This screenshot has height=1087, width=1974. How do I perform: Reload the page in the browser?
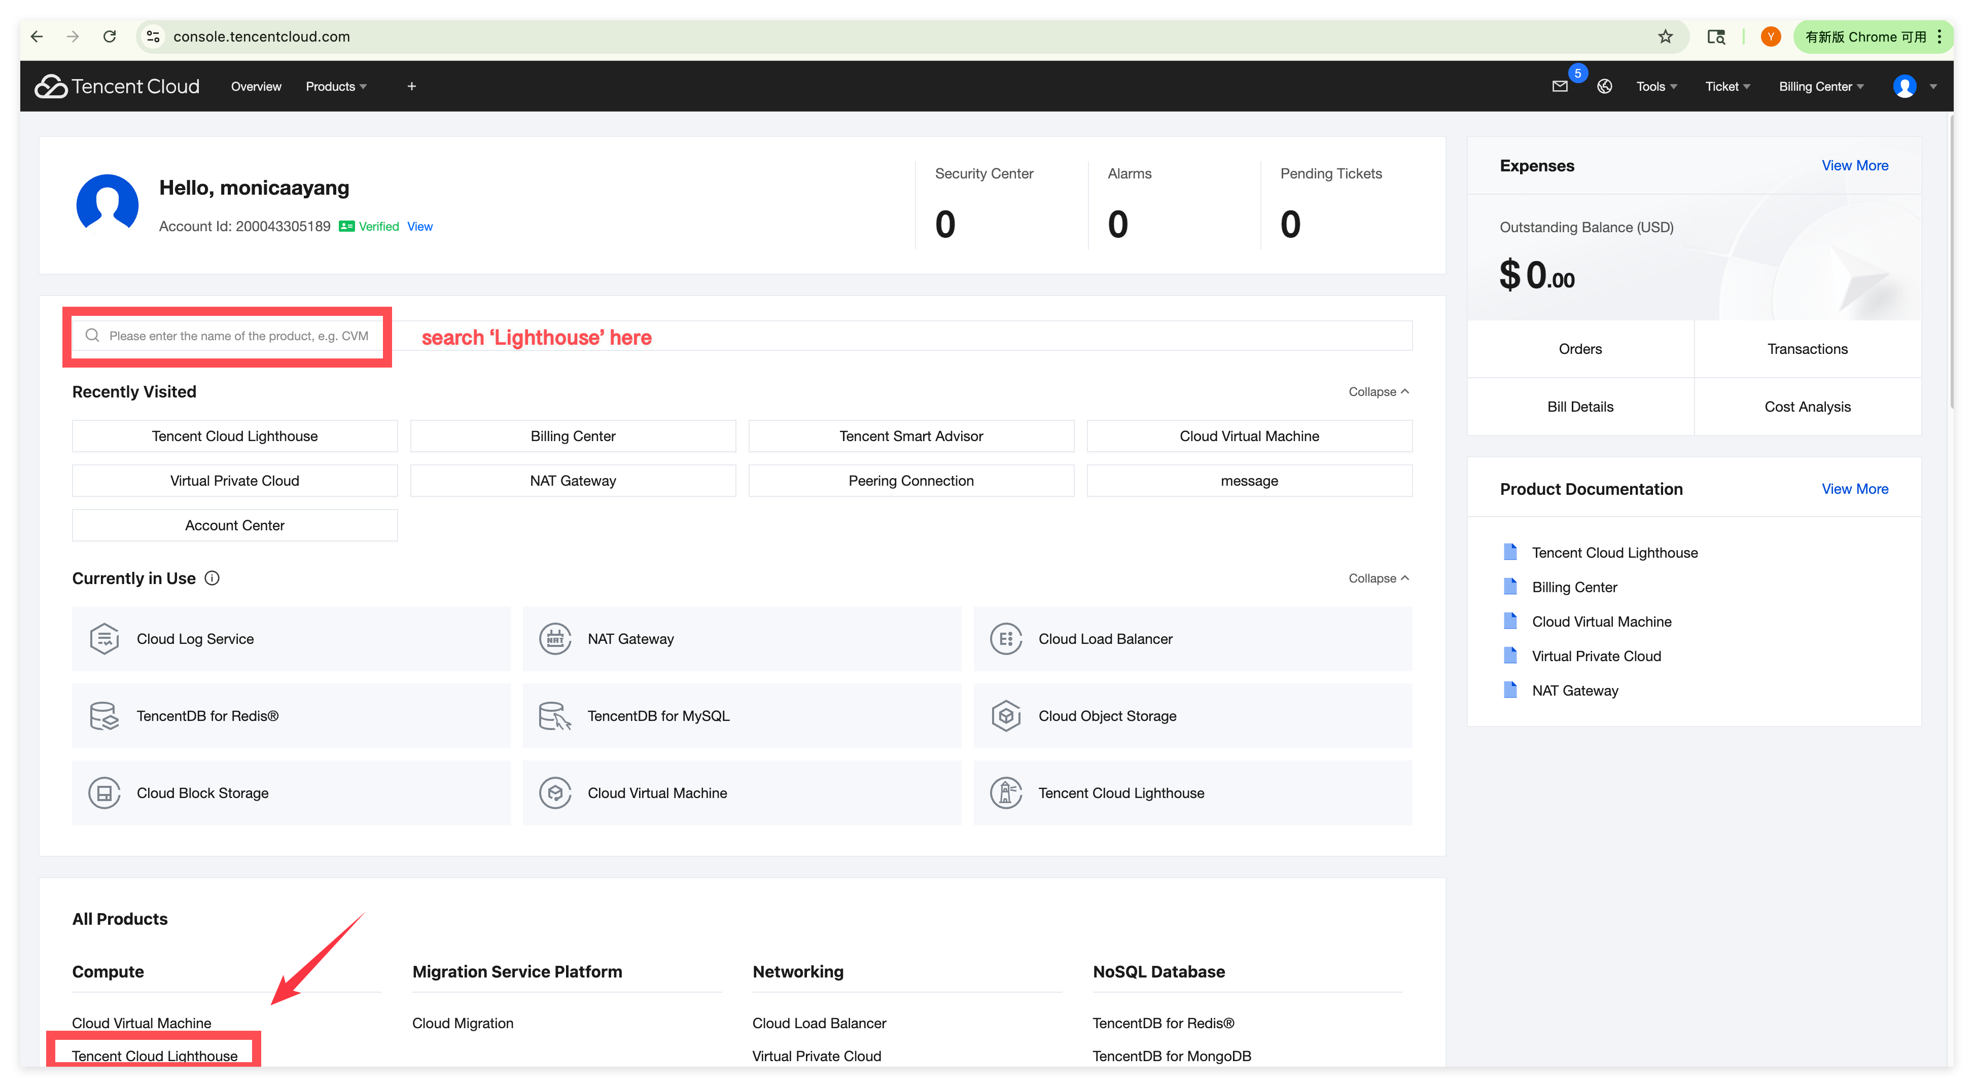(110, 37)
